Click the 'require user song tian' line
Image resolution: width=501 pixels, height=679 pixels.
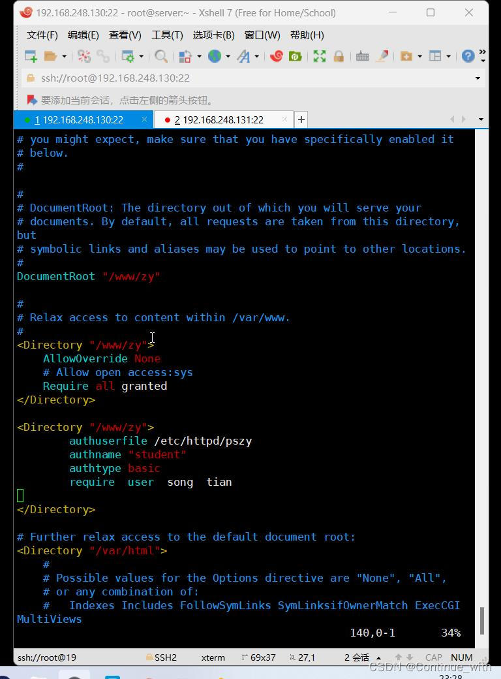[x=151, y=482]
